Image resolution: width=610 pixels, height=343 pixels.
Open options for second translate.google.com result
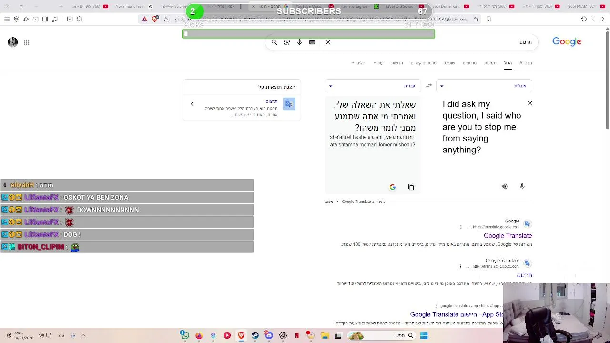(x=461, y=266)
